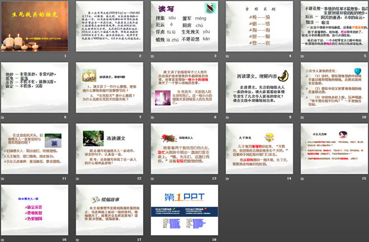Select slide 18 with the 第1PPT logo
Image resolution: width=369 pixels, height=242 pixels.
pyautogui.click(x=184, y=210)
